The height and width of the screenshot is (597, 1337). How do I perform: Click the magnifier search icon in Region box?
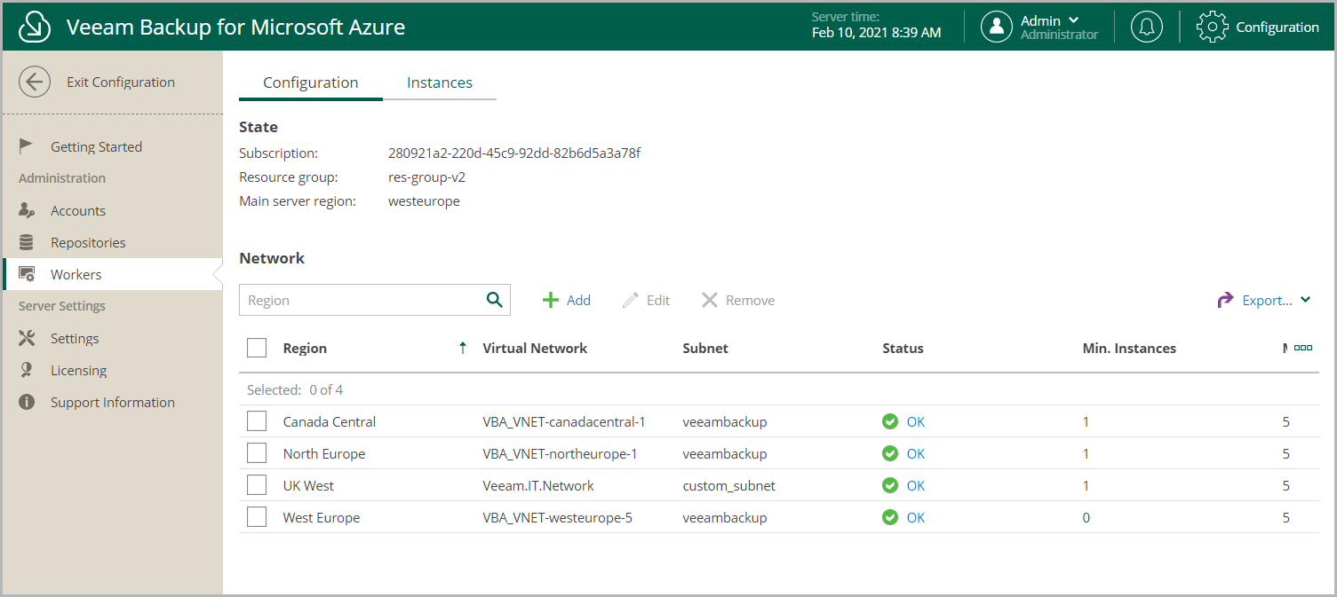[495, 300]
